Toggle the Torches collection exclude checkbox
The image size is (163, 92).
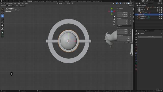(158, 11)
